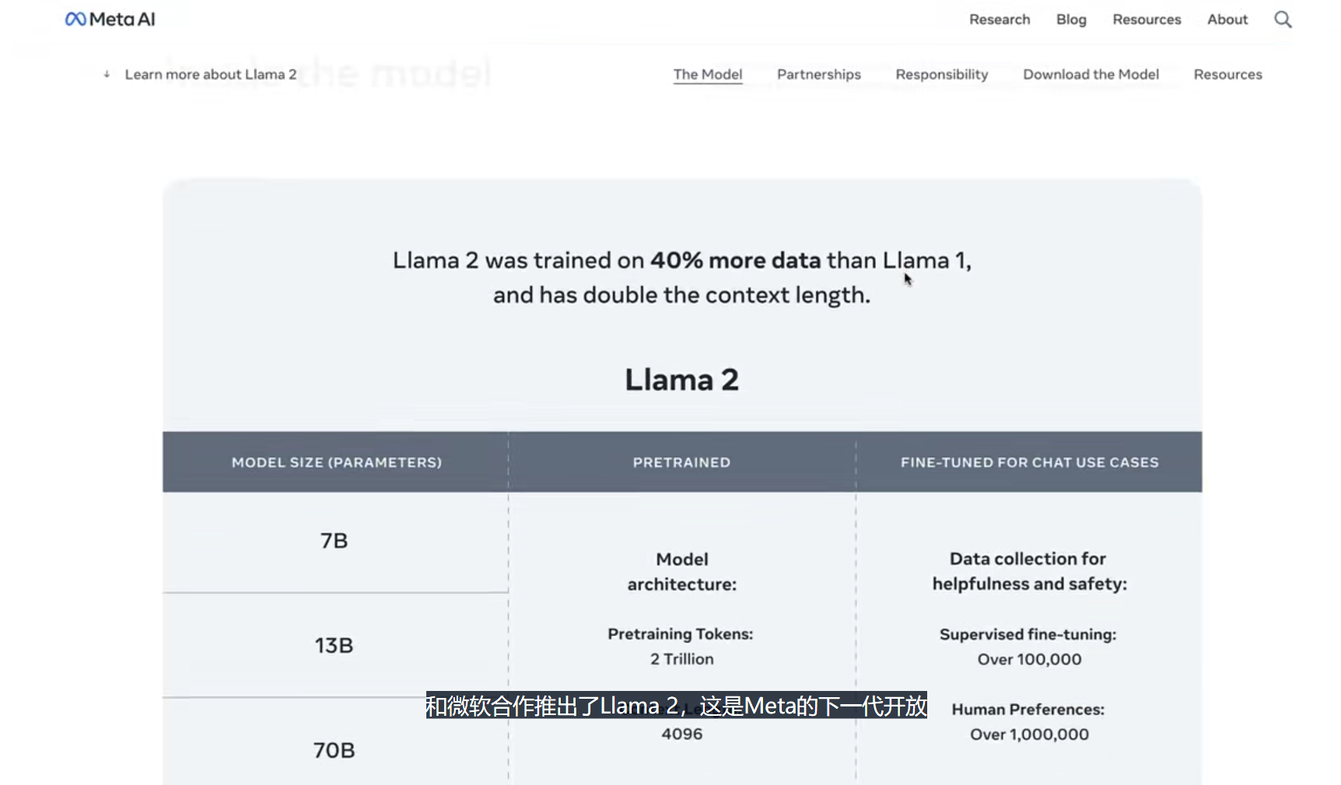
Task: Click the Model architecture heading
Action: point(682,571)
